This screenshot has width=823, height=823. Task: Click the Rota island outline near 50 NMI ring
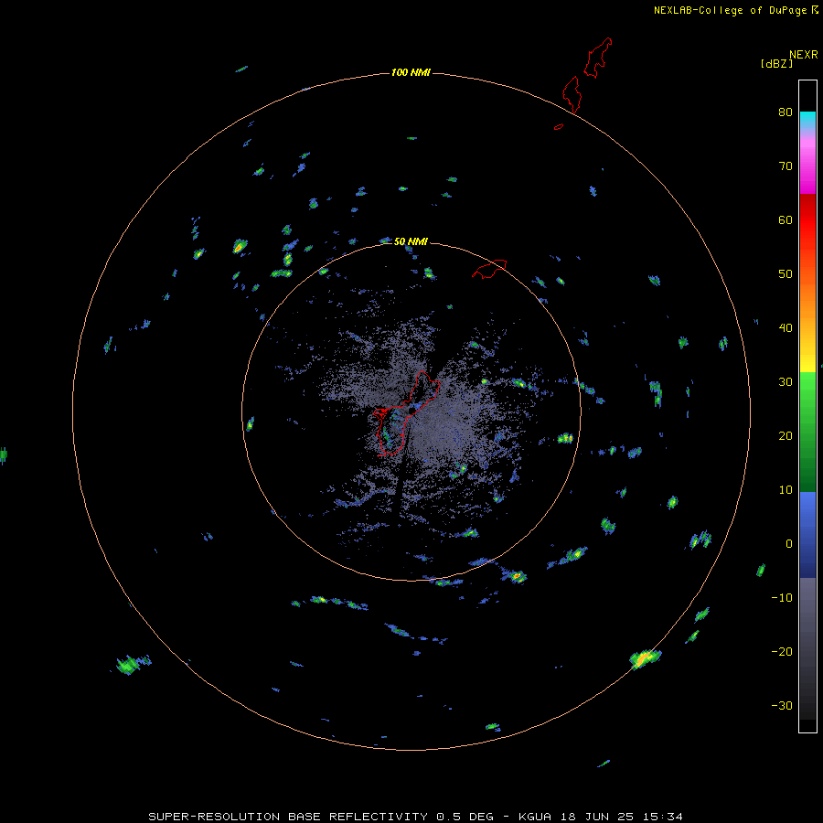pos(490,268)
